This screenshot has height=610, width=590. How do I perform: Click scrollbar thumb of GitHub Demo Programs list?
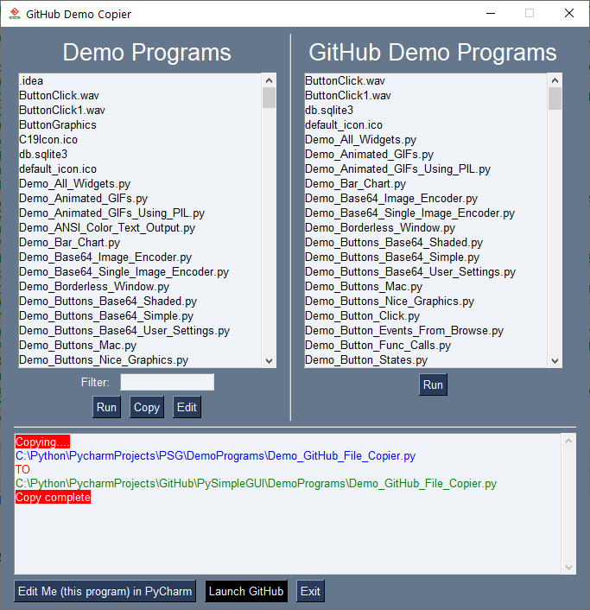coord(555,98)
